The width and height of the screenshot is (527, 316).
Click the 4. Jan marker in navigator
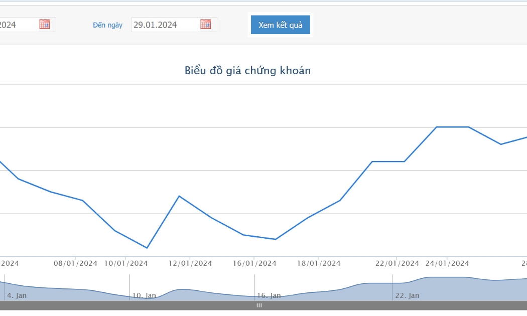pos(17,295)
